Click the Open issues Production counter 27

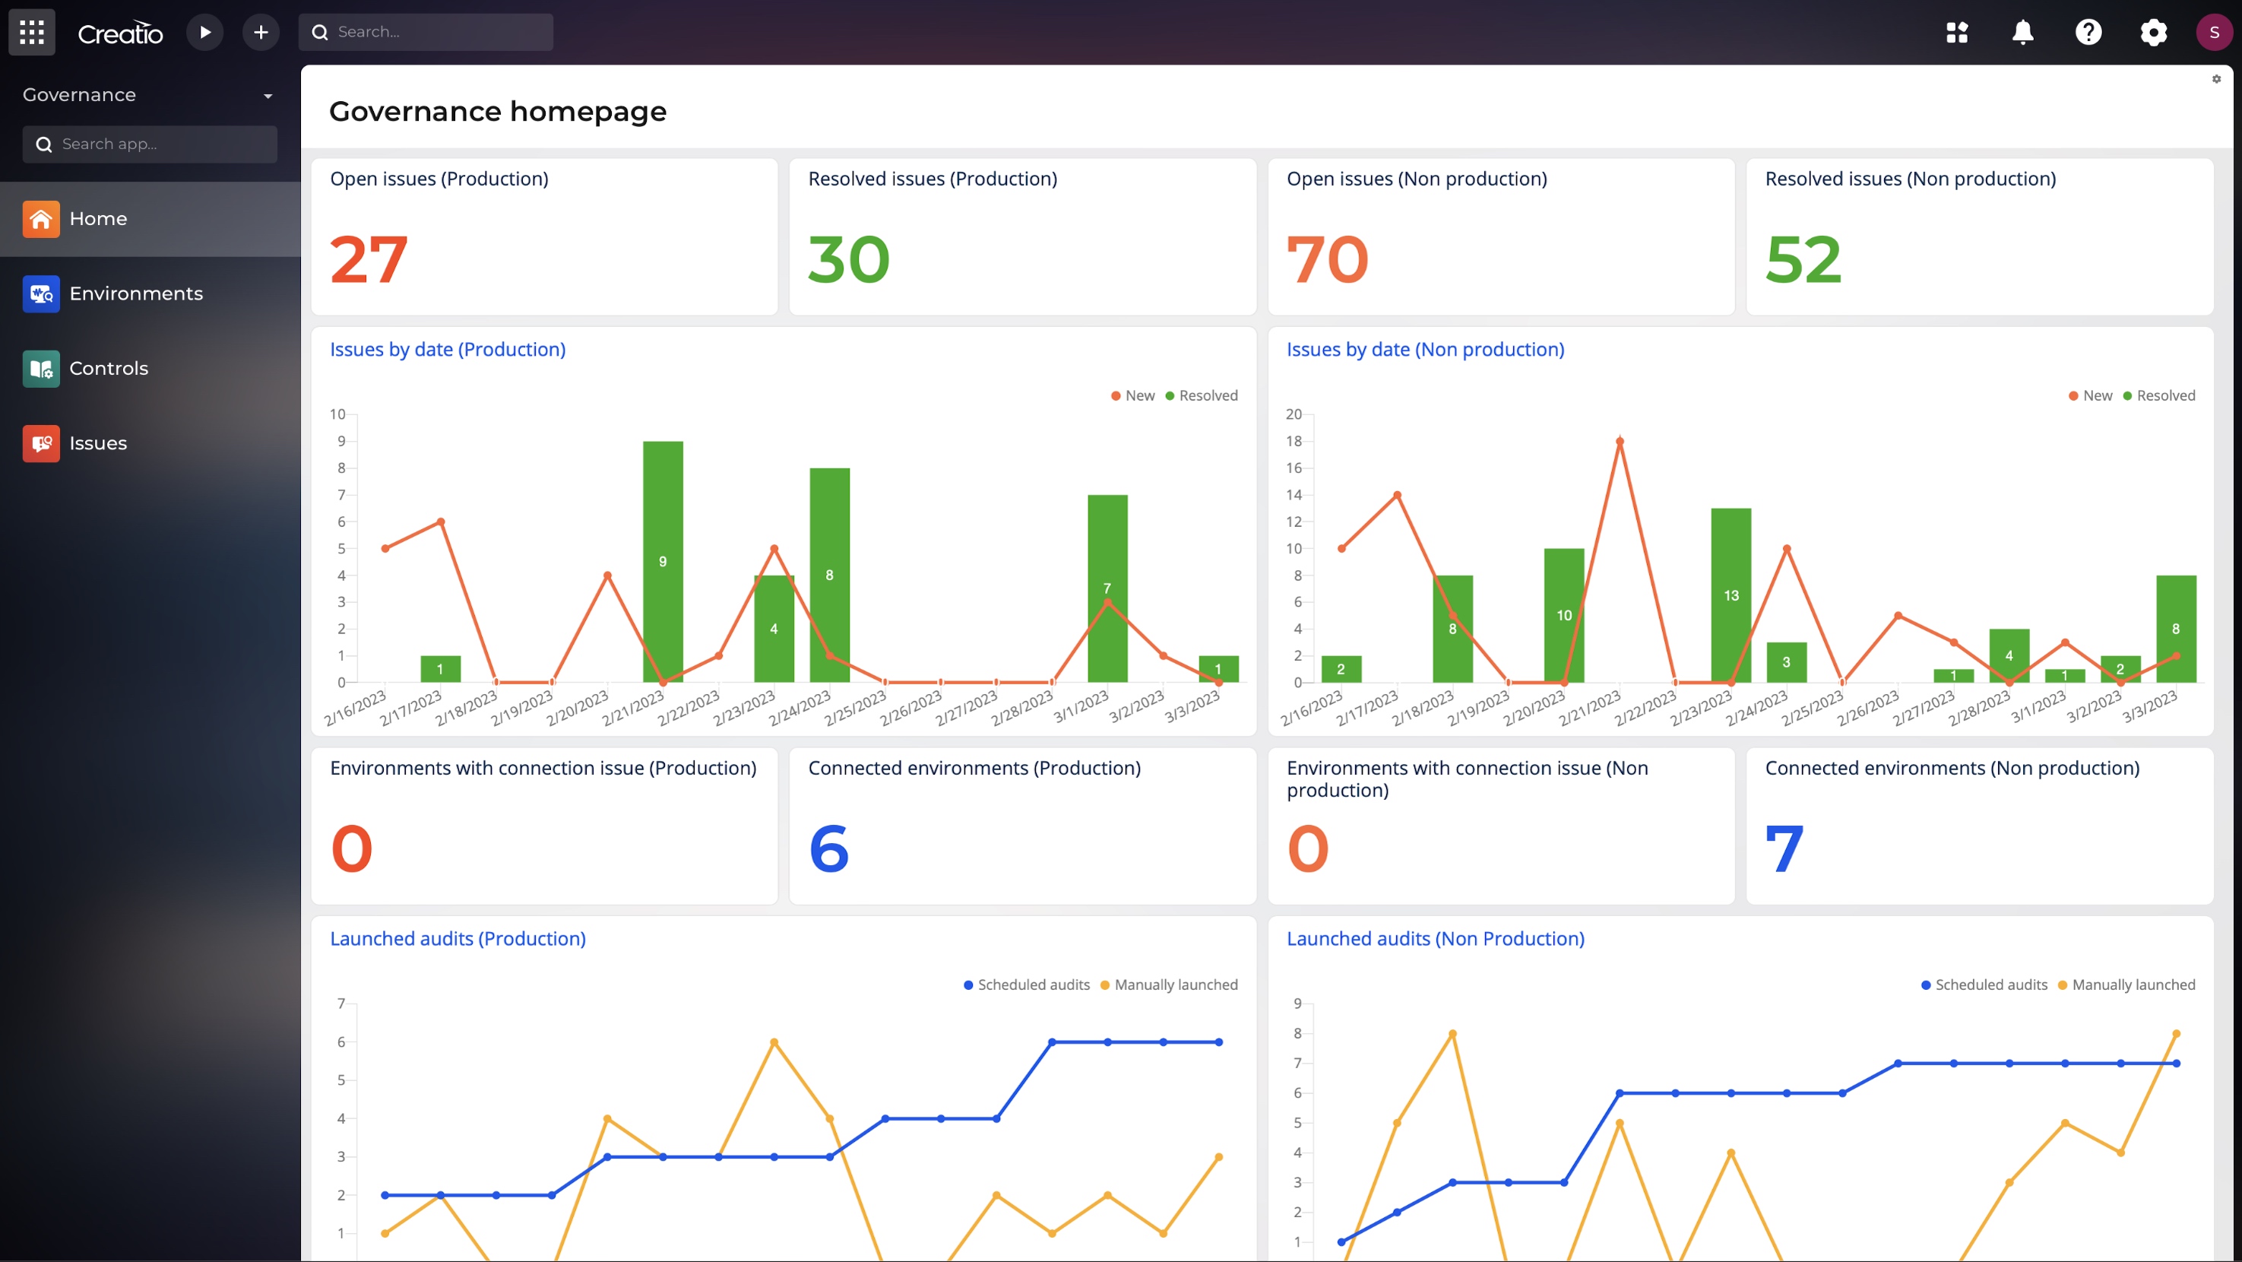click(368, 258)
